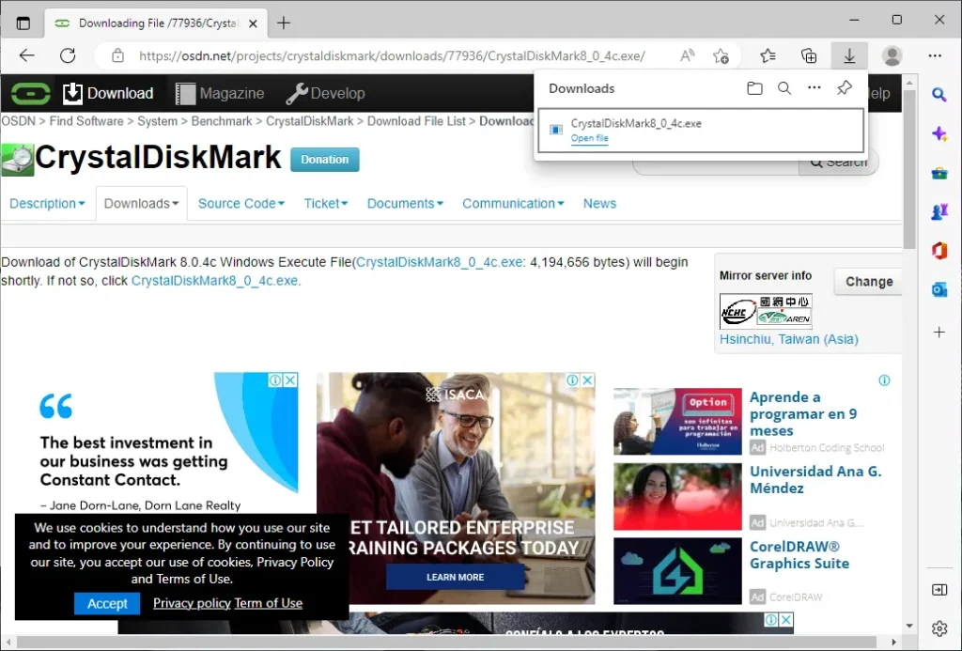962x651 pixels.
Task: Open the sidebar Discover sparkle icon
Action: 939,133
